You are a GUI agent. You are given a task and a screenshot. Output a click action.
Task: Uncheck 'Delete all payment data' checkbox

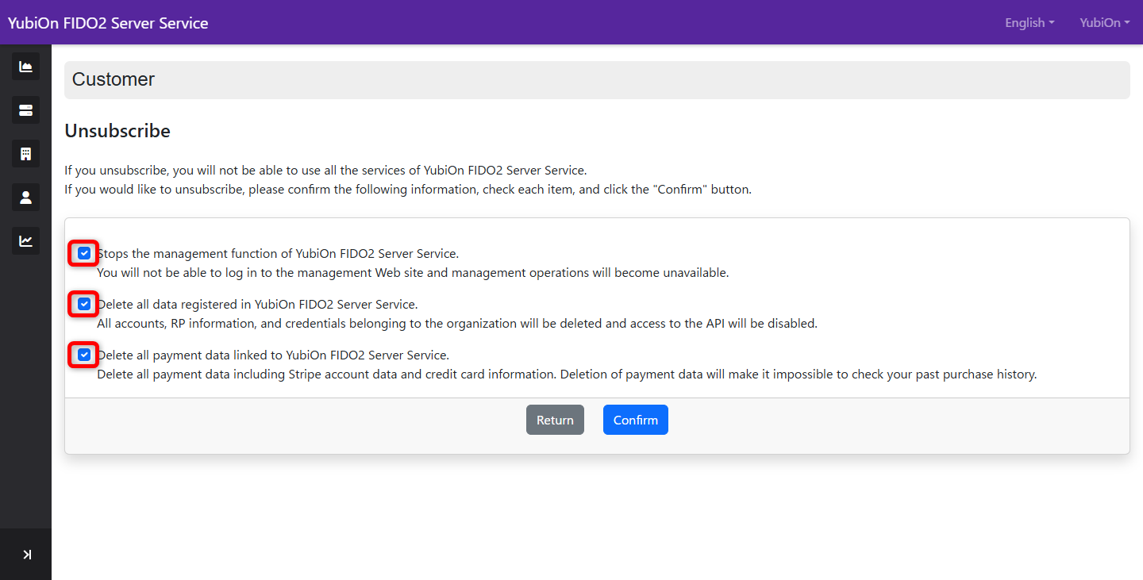click(84, 355)
